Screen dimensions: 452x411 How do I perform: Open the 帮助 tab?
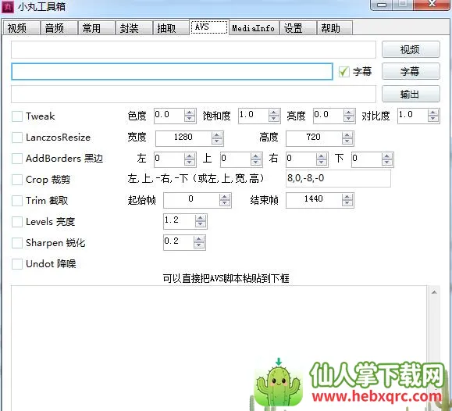tap(334, 28)
